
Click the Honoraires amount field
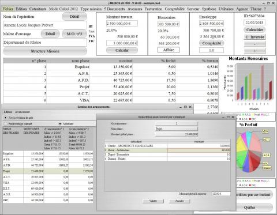pos(169,24)
